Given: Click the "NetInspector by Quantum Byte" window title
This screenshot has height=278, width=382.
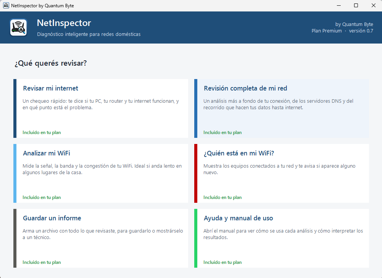Looking at the screenshot, I should click(42, 6).
